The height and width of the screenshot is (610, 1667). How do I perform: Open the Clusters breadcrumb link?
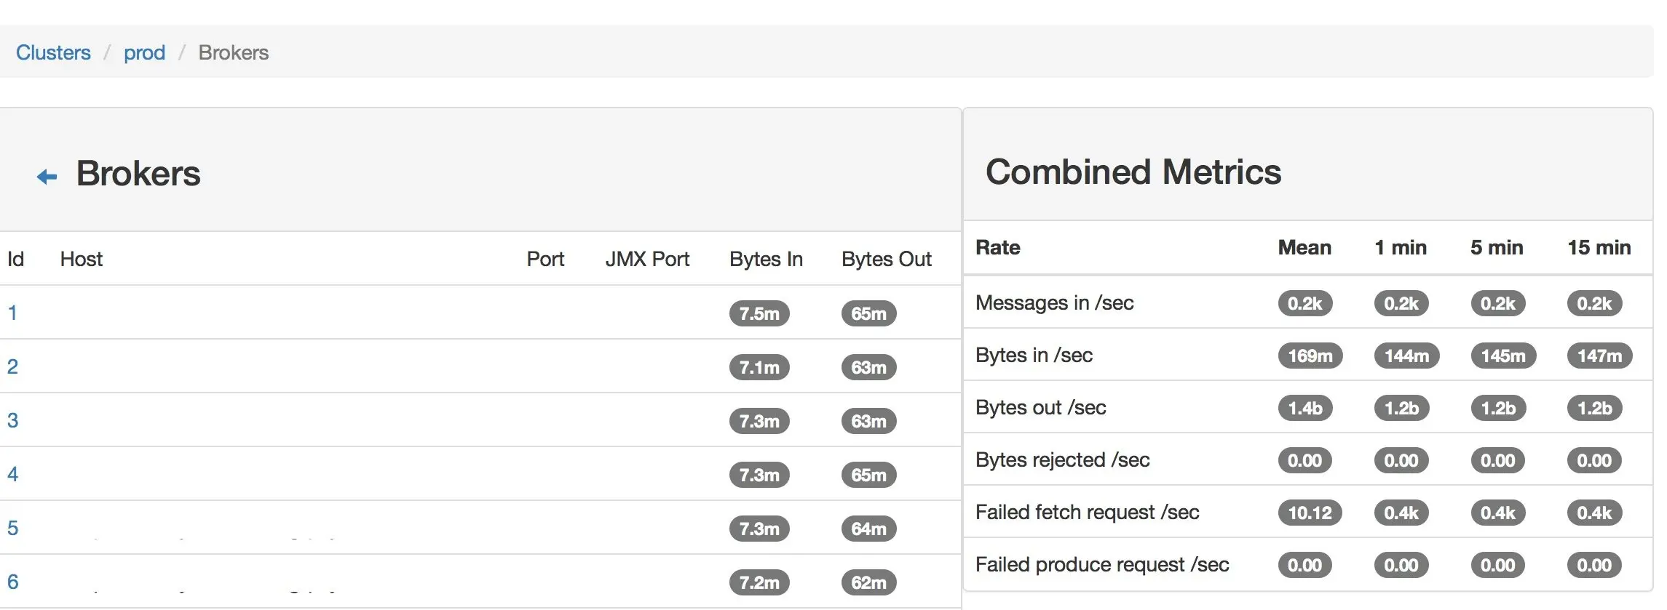[53, 52]
